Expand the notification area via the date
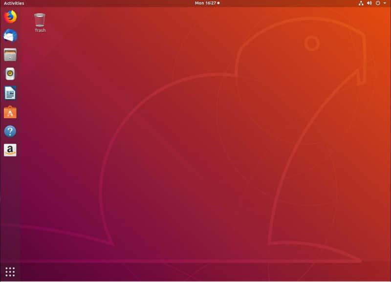The height and width of the screenshot is (282, 391). pyautogui.click(x=206, y=3)
